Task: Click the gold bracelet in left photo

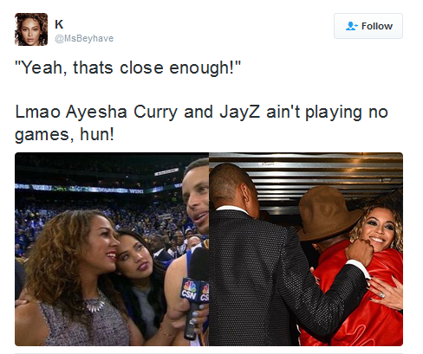Action: 167,334
